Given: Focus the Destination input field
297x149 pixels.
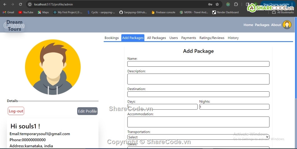Looking at the screenshot, I should [x=198, y=94].
